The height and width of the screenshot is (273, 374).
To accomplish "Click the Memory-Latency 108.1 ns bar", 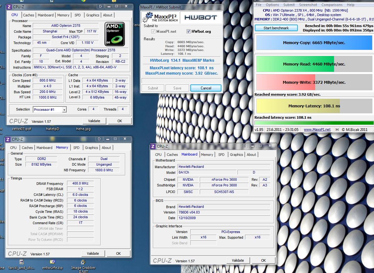I will tap(314, 106).
